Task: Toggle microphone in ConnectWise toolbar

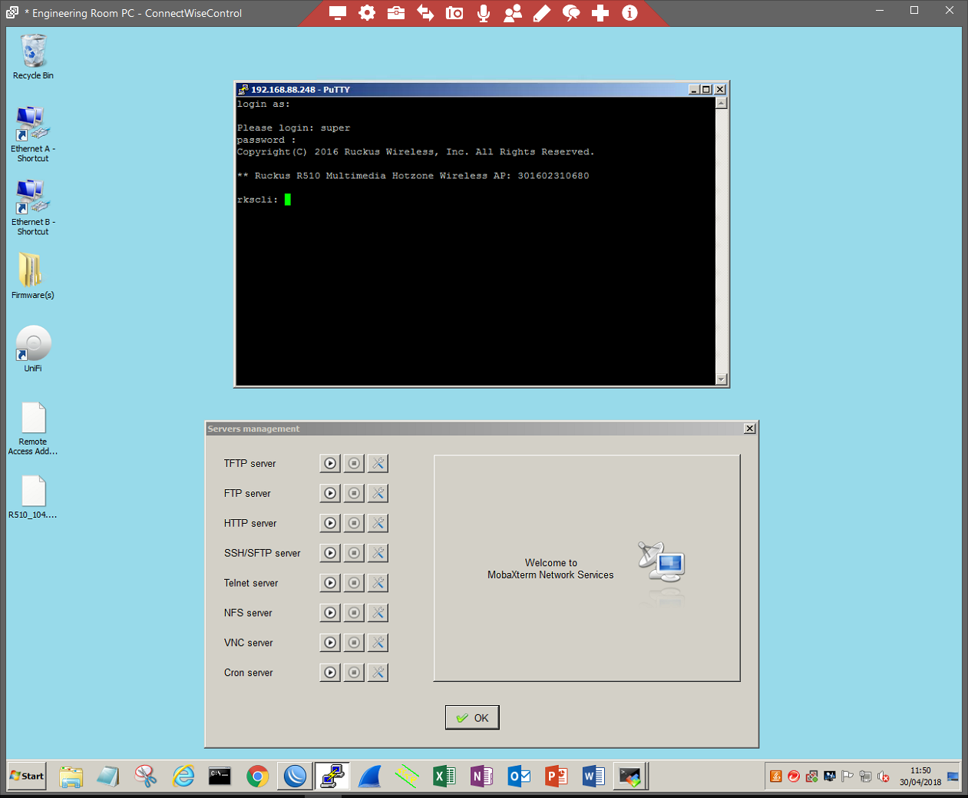Action: [484, 13]
